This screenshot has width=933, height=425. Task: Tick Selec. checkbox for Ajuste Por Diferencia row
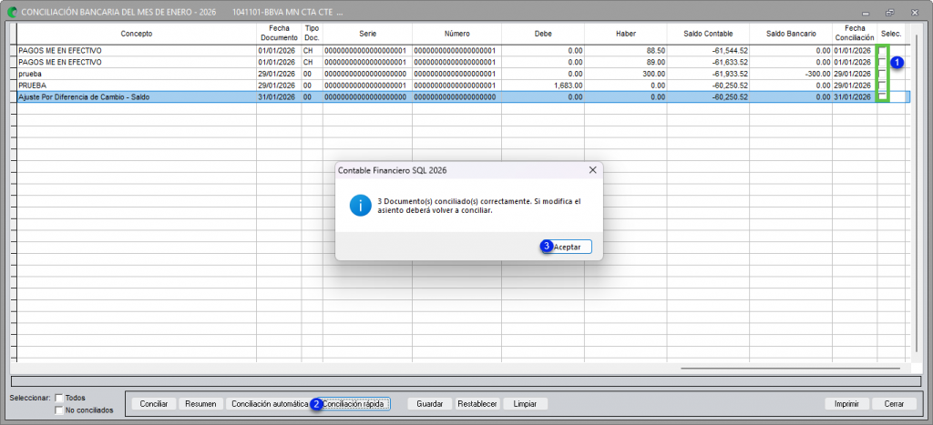882,96
